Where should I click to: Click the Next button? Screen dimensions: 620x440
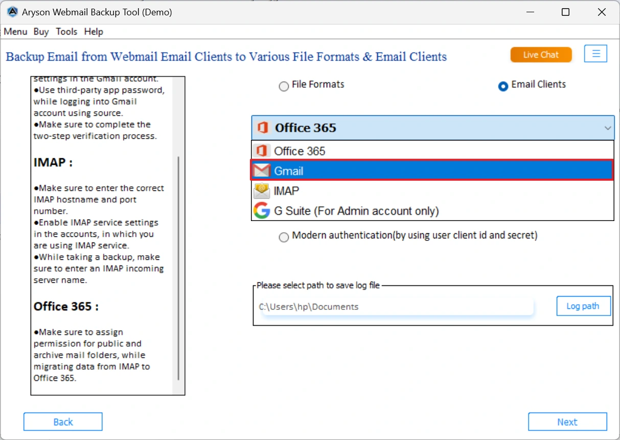567,422
